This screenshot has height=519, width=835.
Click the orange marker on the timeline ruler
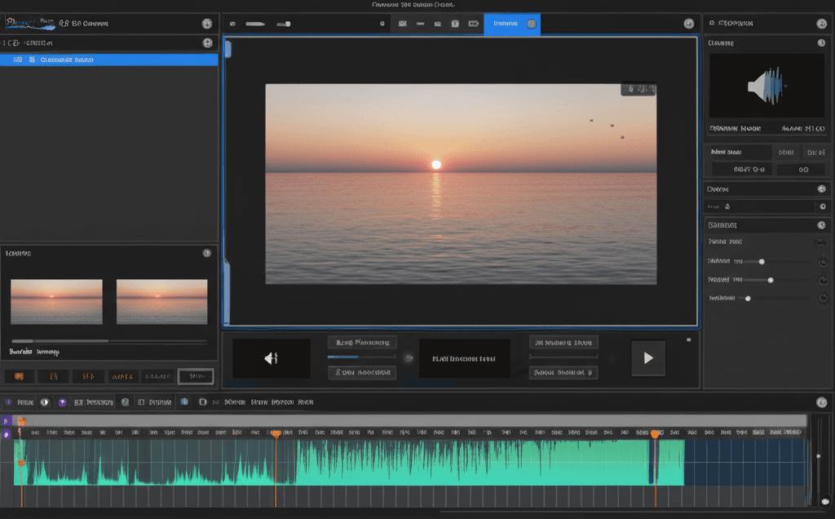click(276, 433)
